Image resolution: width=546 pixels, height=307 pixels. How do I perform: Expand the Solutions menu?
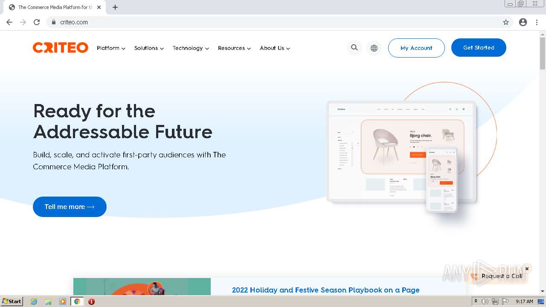tap(149, 48)
